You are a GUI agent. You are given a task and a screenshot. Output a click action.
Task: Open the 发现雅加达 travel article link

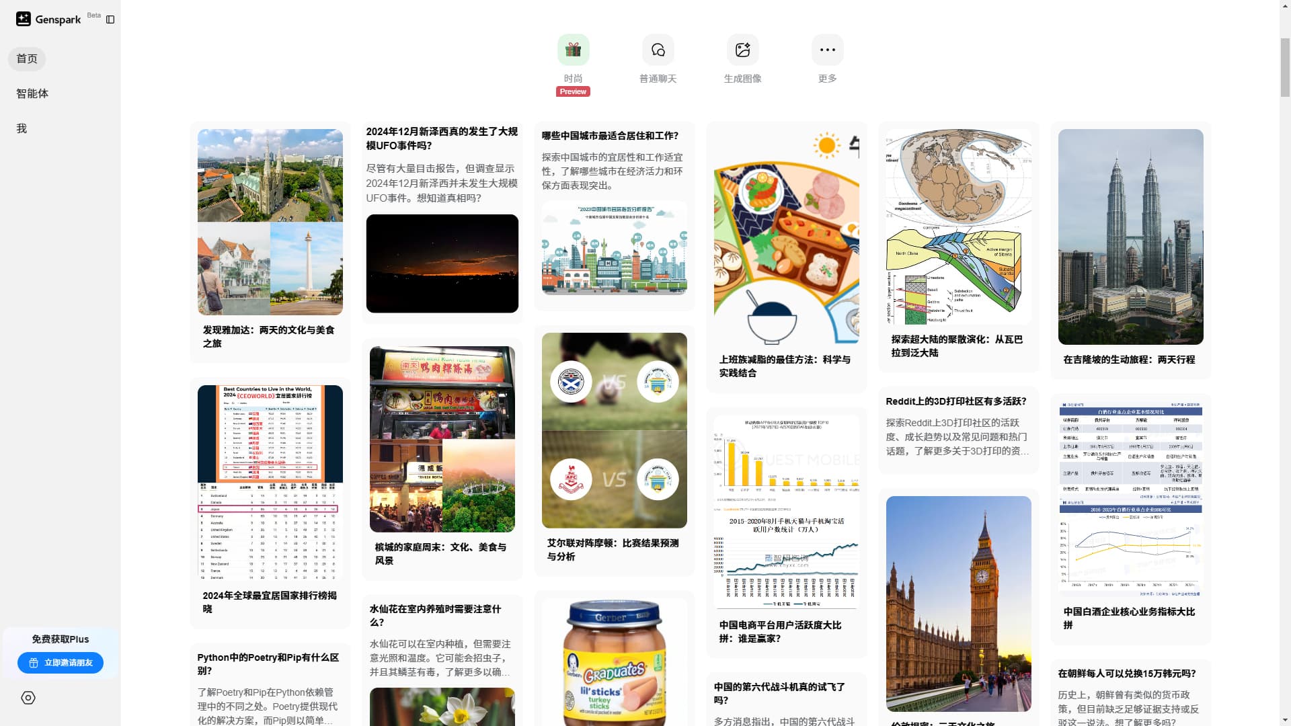[269, 337]
